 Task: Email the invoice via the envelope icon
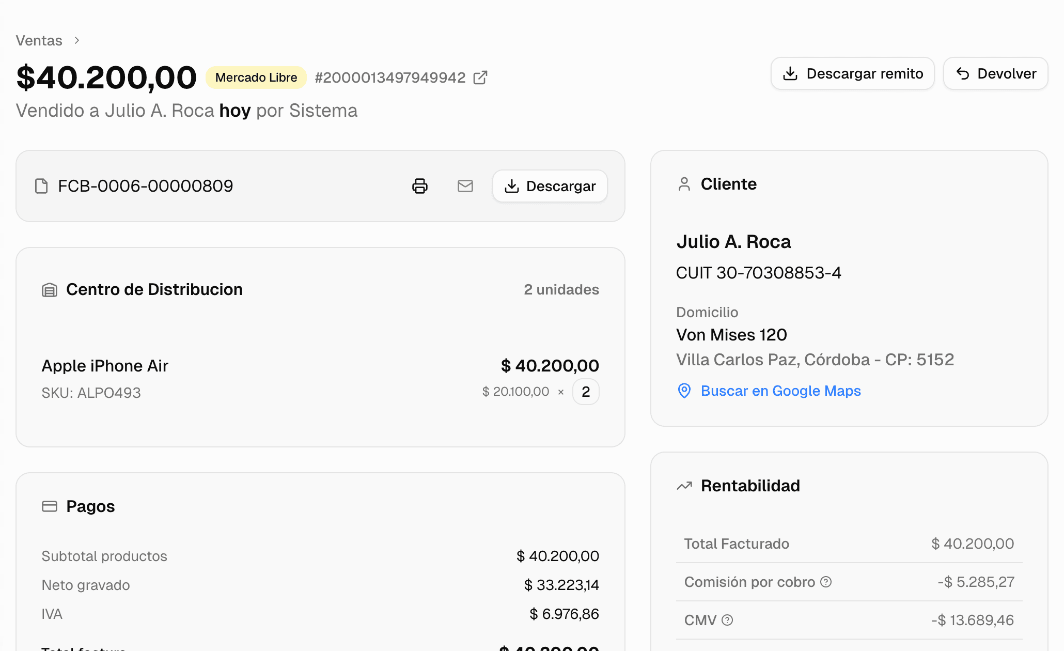[x=465, y=186]
